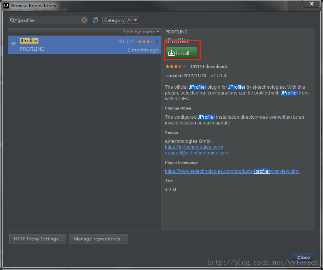Clear the jprofiler search text
Image resolution: width=323 pixels, height=270 pixels.
click(84, 20)
